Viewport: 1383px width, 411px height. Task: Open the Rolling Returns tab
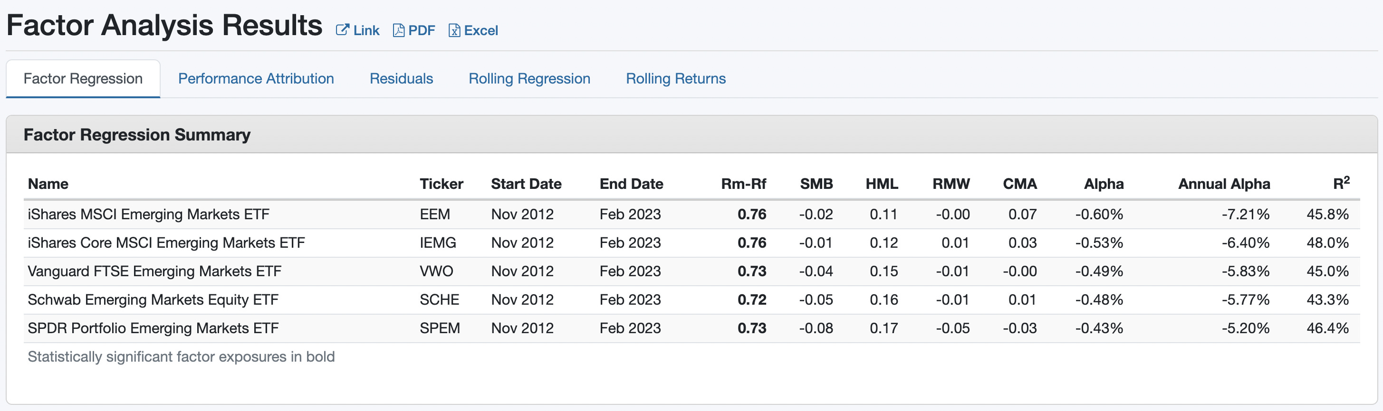(x=676, y=79)
